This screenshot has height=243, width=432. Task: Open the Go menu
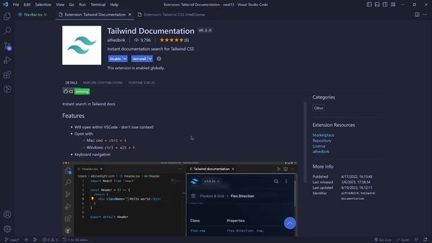pyautogui.click(x=72, y=5)
